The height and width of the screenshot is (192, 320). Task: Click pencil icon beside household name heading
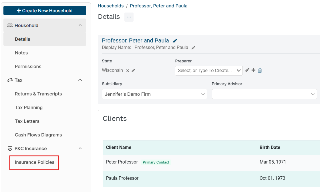coord(175,41)
